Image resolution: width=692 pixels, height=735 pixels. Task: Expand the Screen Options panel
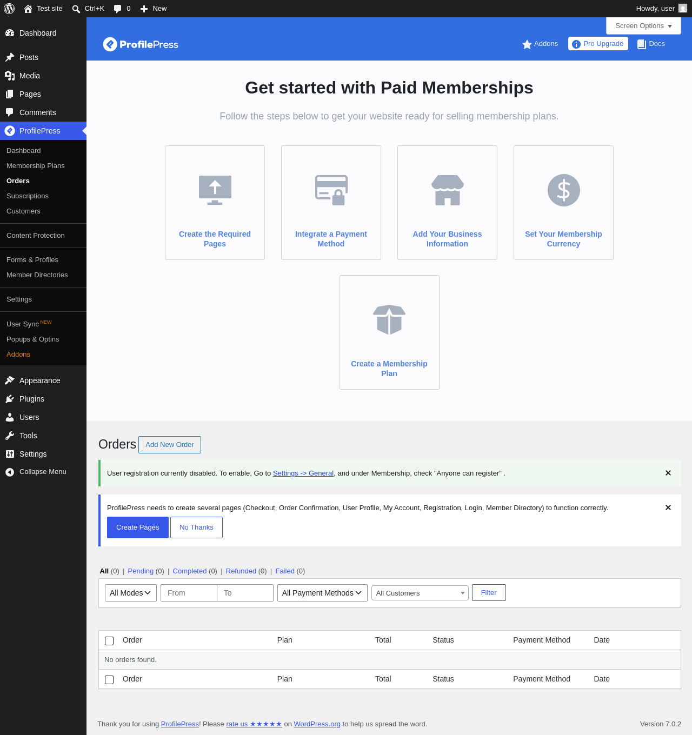tap(643, 26)
